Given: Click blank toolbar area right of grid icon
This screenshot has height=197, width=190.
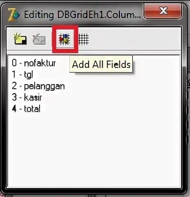Looking at the screenshot, I should pos(135,39).
